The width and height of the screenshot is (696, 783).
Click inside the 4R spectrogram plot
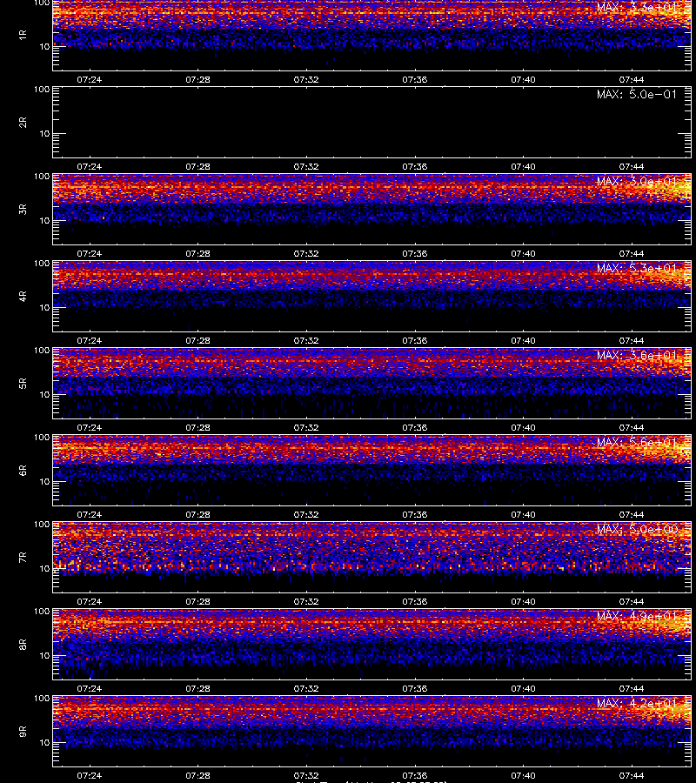[371, 296]
